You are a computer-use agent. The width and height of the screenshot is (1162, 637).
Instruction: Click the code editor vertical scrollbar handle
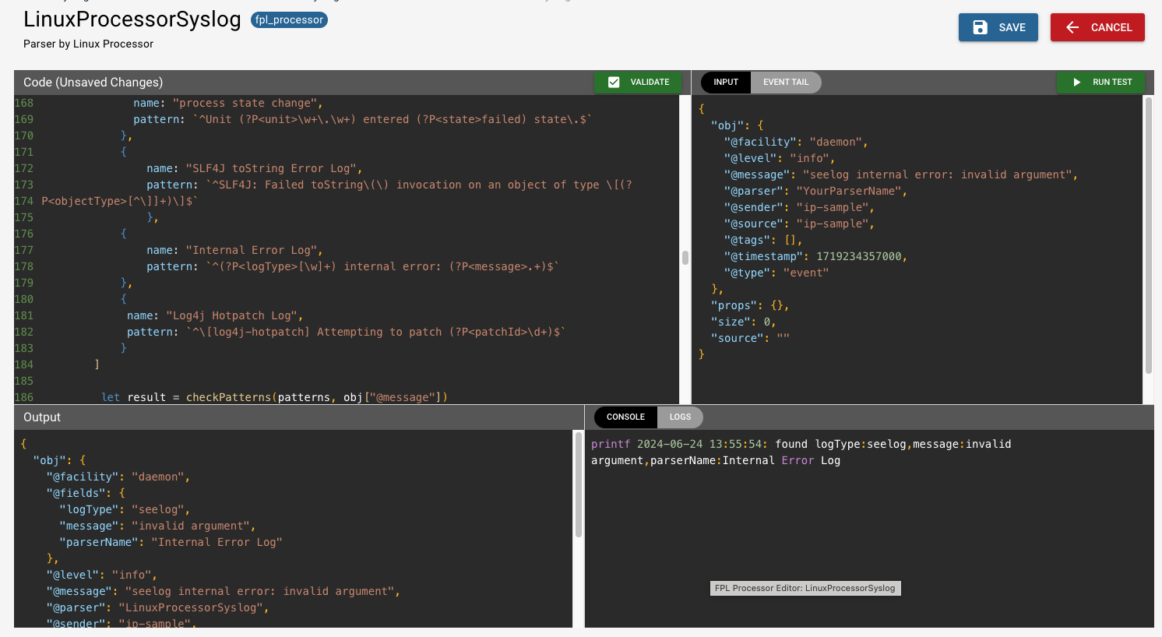[x=685, y=257]
